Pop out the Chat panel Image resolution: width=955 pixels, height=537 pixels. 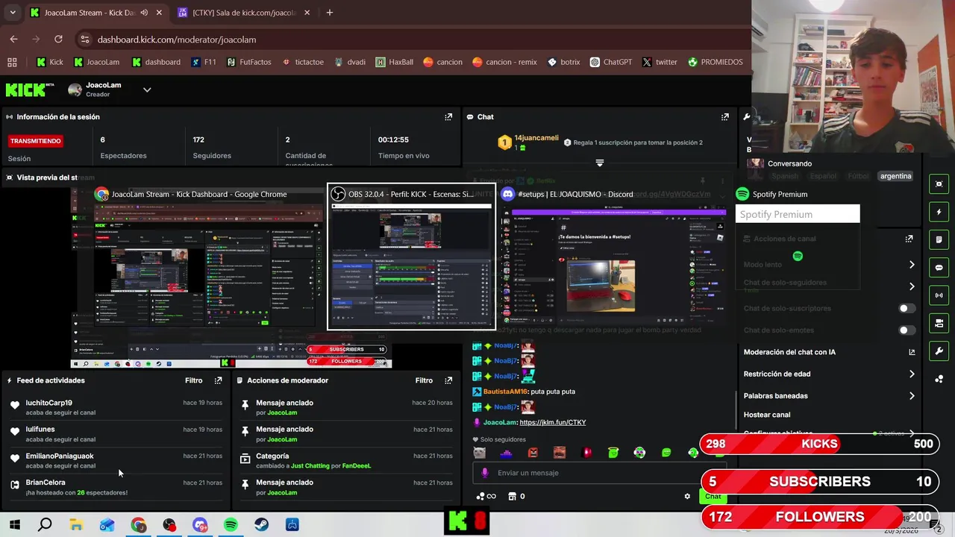pyautogui.click(x=724, y=117)
